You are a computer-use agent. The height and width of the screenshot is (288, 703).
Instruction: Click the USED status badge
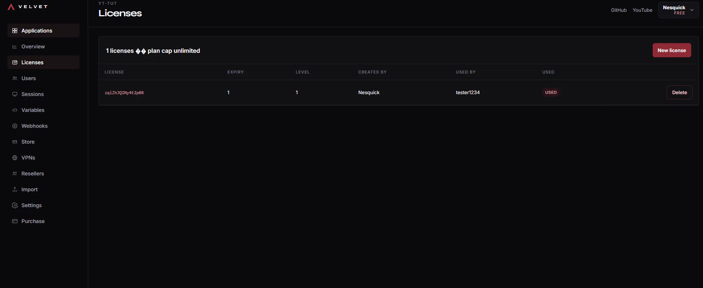(x=551, y=92)
